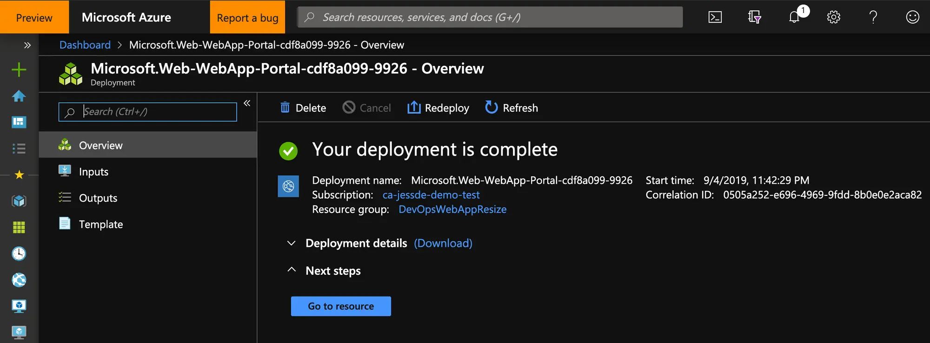Expand the left sidebar with double chevron

pyautogui.click(x=27, y=45)
